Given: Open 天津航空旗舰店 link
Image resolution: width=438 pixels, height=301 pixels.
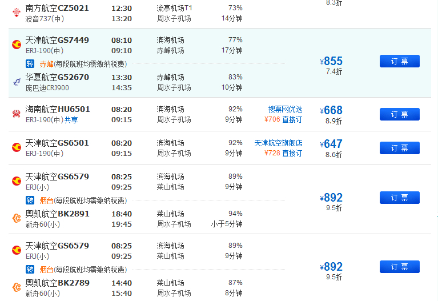Looking at the screenshot, I should click(278, 143).
